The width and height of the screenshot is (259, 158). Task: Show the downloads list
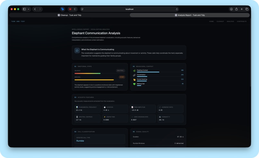[231, 9]
